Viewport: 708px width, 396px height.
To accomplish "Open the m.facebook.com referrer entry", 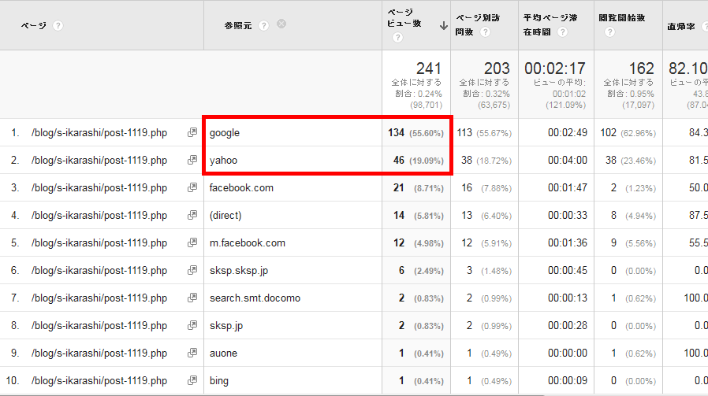I will [247, 243].
